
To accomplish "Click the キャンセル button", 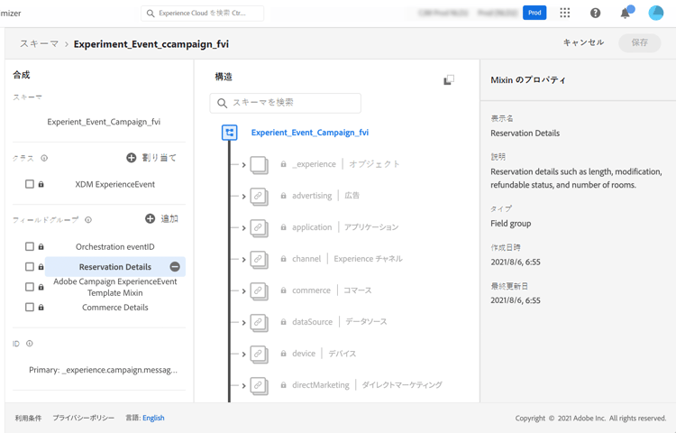I will click(583, 42).
